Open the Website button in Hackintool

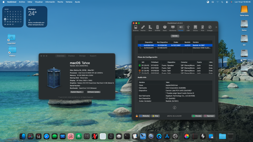pyautogui.click(x=144, y=116)
